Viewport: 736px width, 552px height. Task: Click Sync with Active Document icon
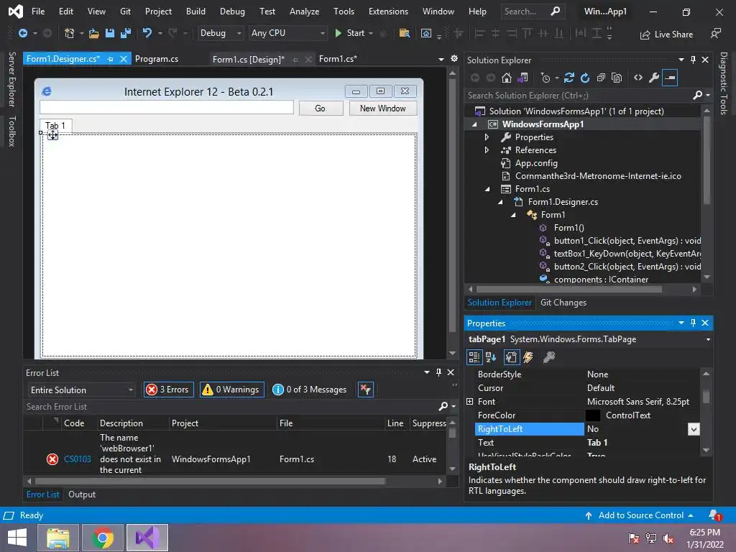click(x=569, y=78)
